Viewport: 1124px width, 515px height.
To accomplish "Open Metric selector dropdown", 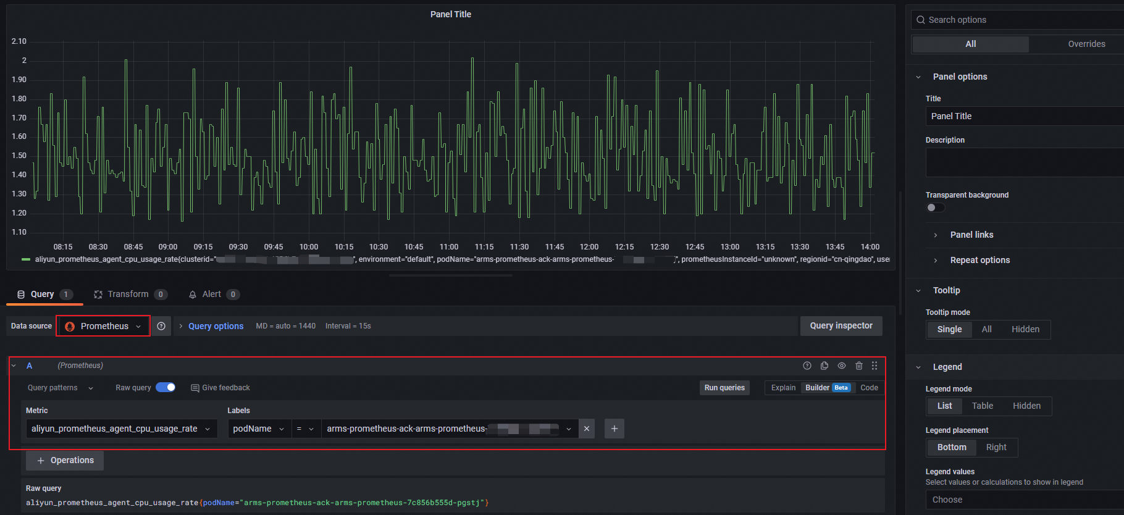I will pyautogui.click(x=122, y=429).
